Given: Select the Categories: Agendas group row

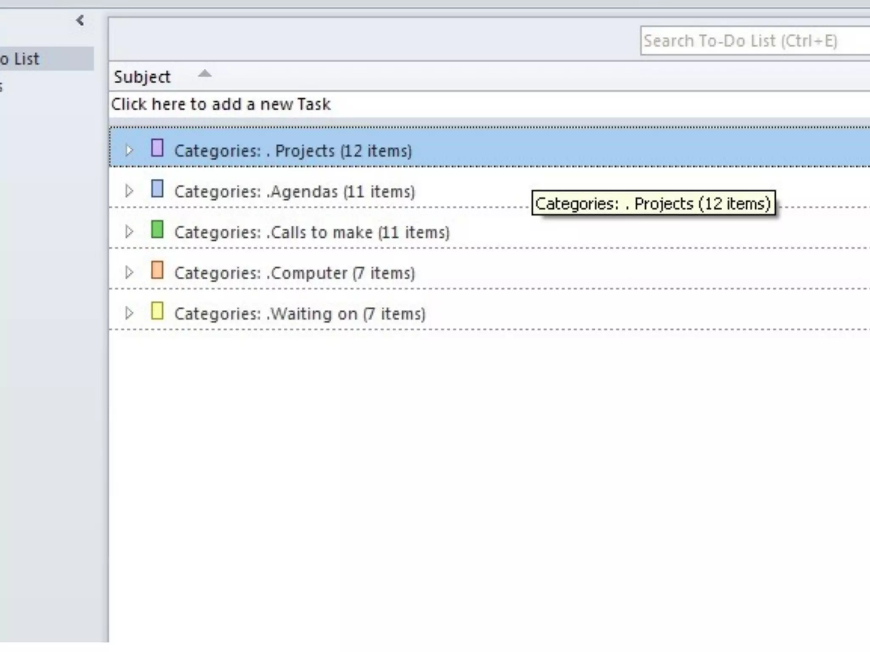Looking at the screenshot, I should pos(294,192).
